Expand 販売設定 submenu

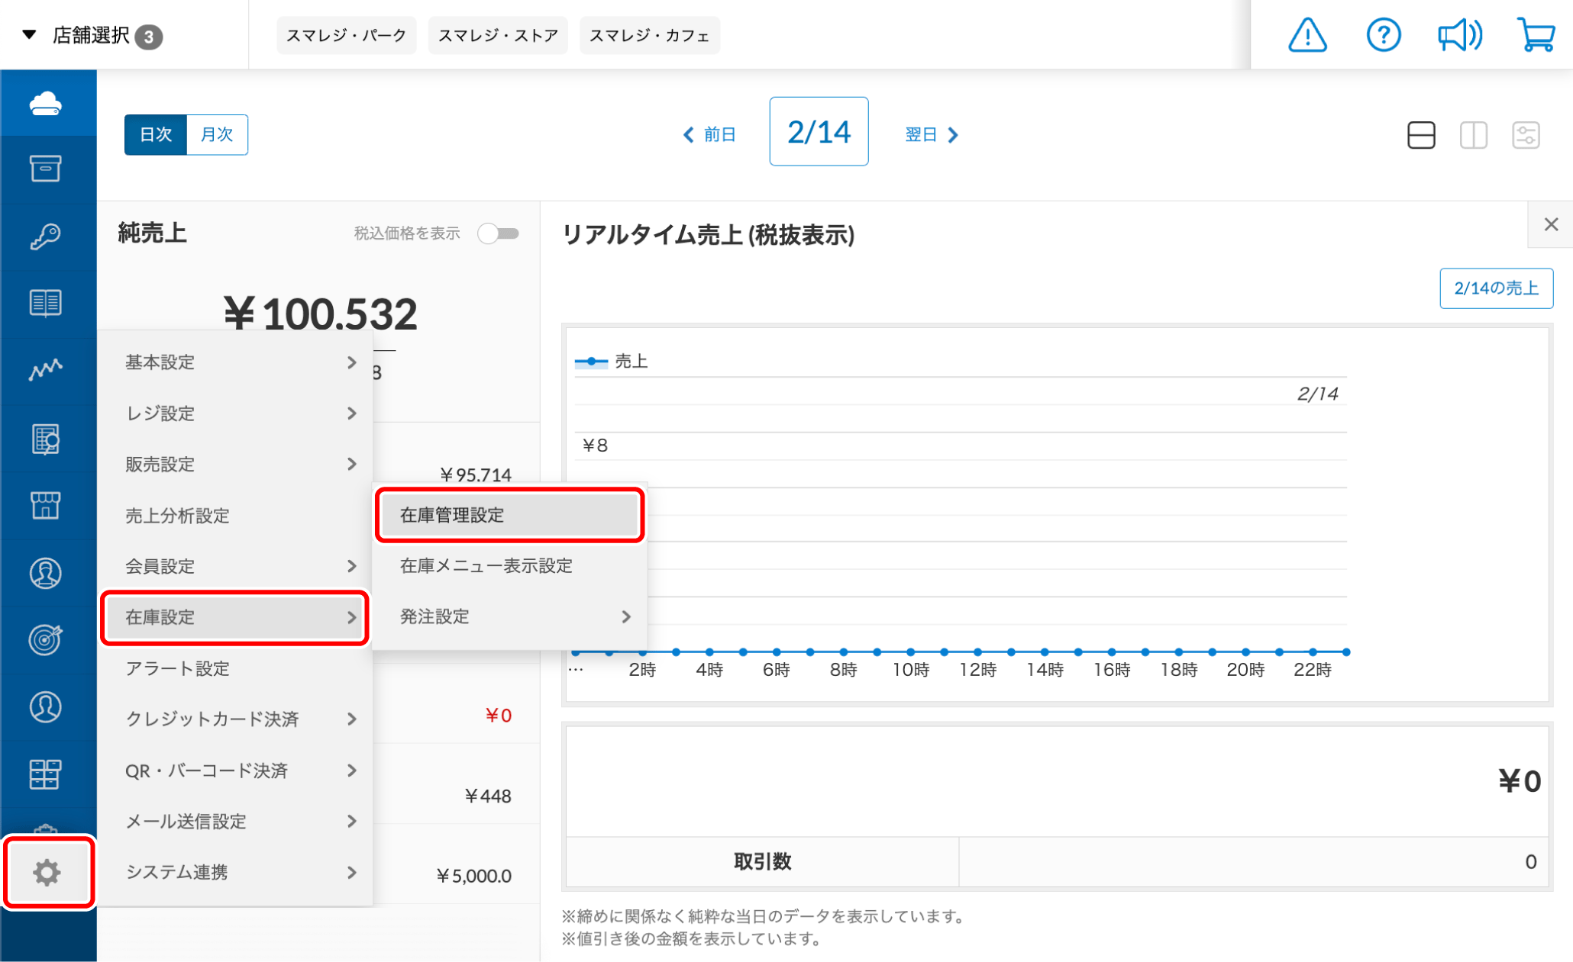point(237,465)
